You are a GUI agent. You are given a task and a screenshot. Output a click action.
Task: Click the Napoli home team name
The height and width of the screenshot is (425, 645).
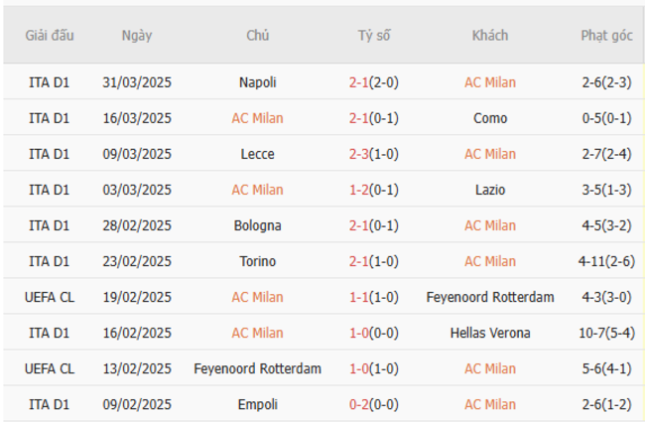(x=258, y=82)
